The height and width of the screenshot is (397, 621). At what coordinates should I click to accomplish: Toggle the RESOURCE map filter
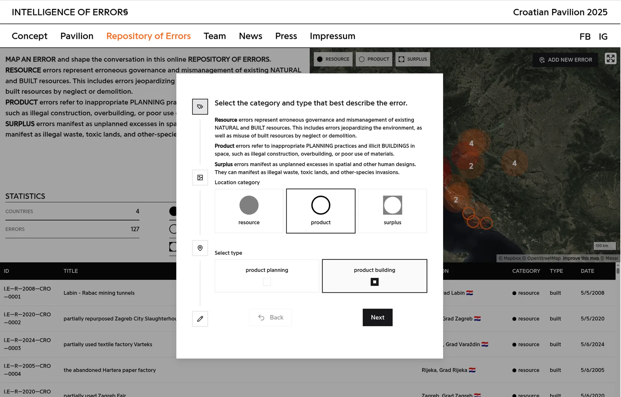333,59
